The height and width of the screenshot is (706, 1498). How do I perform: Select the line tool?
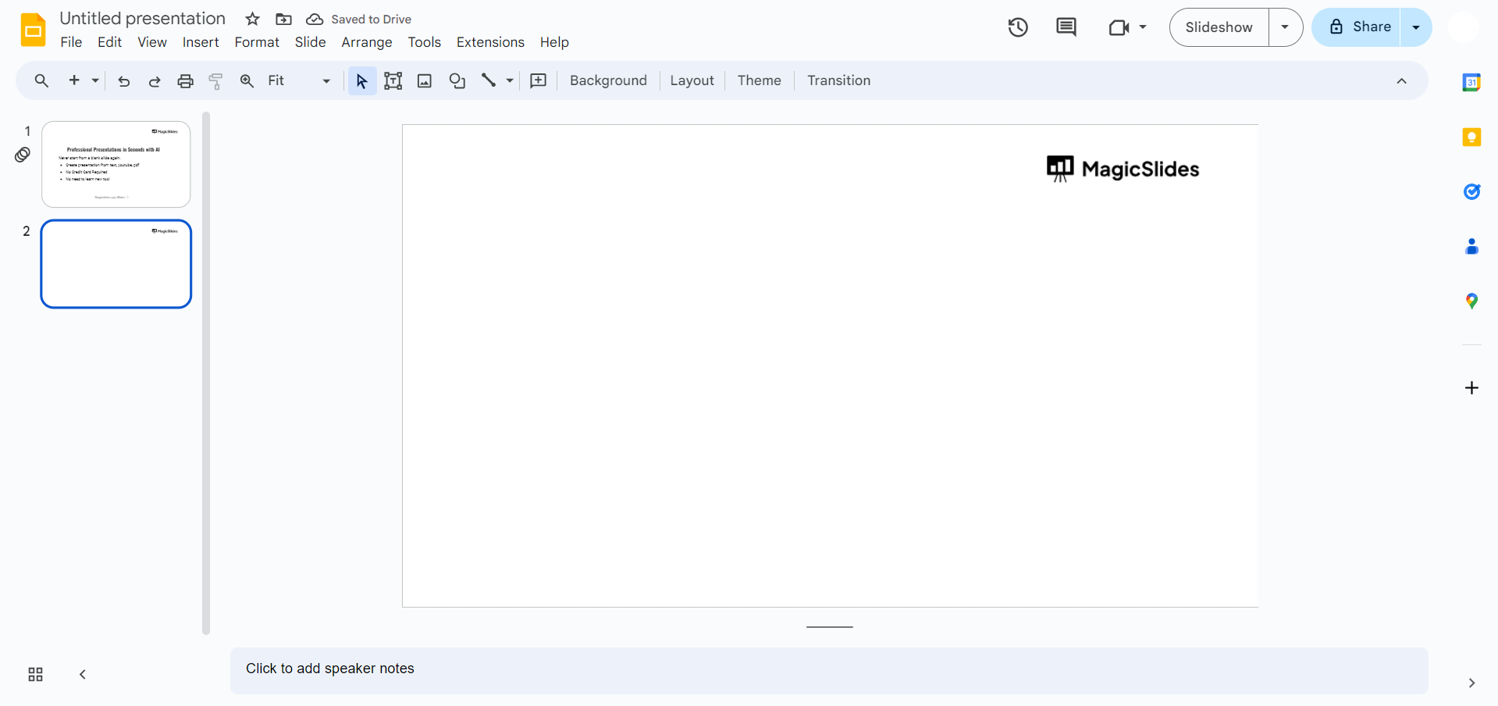(x=489, y=80)
